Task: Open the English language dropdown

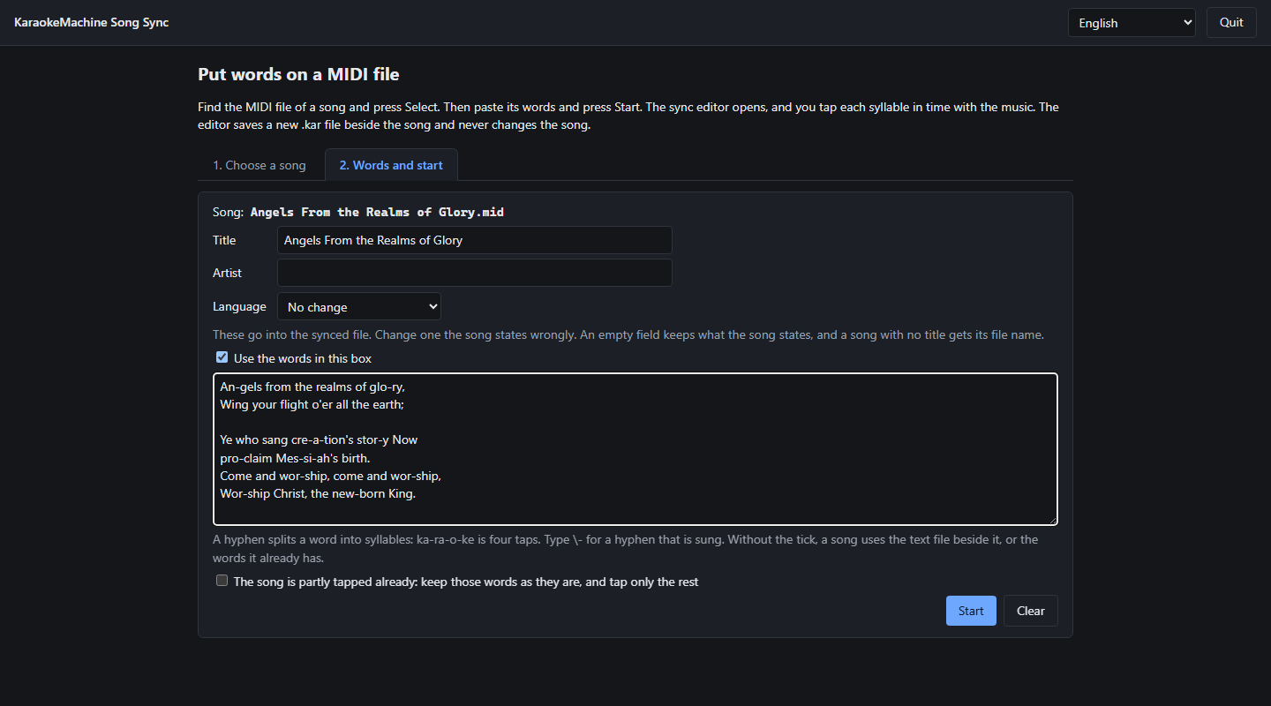Action: click(x=1132, y=23)
